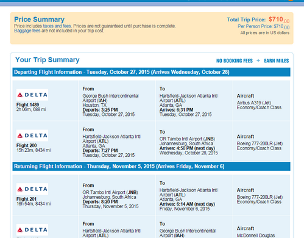Screen dimensions: 304x238
Task: Select the Flight 201 text
Action: click(26, 199)
